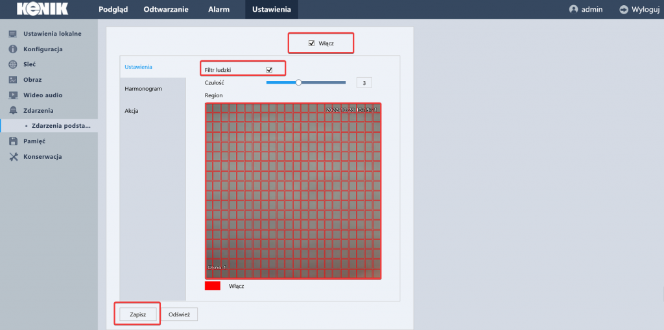Click the bell icon next to Zdarzenia

click(x=12, y=111)
